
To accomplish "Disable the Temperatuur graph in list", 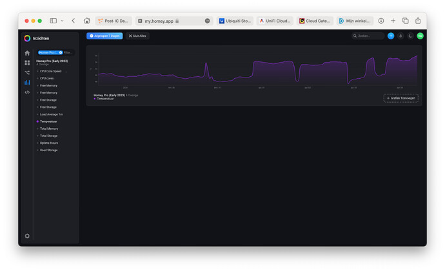I will coord(48,121).
